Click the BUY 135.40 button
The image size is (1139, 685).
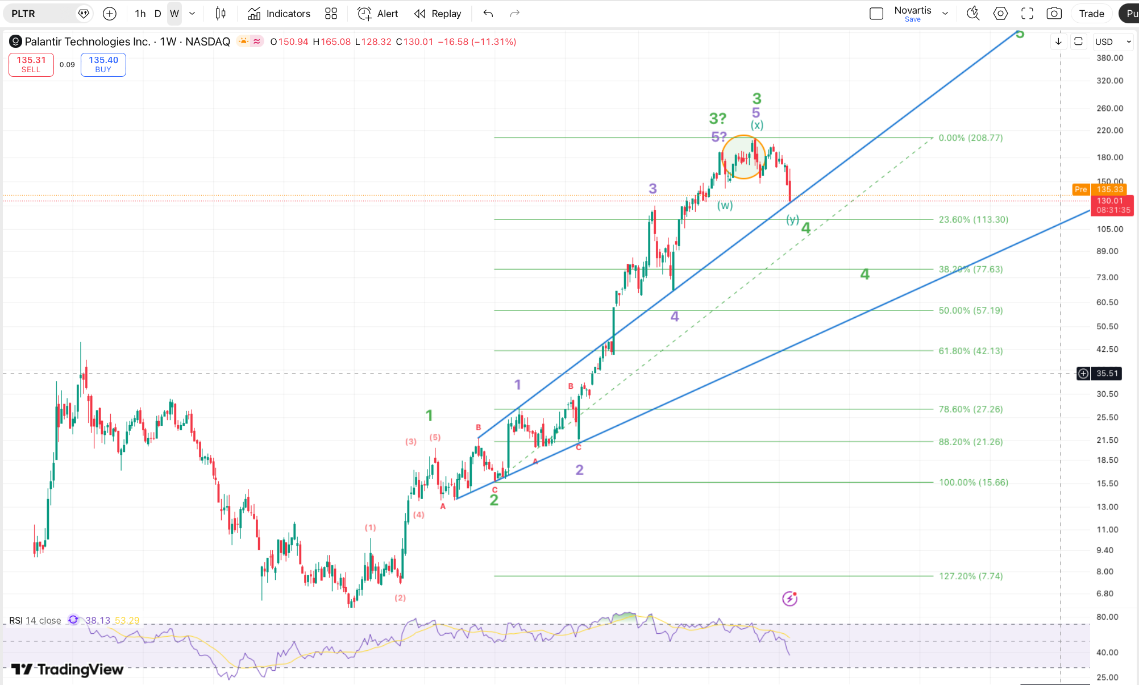(x=103, y=64)
